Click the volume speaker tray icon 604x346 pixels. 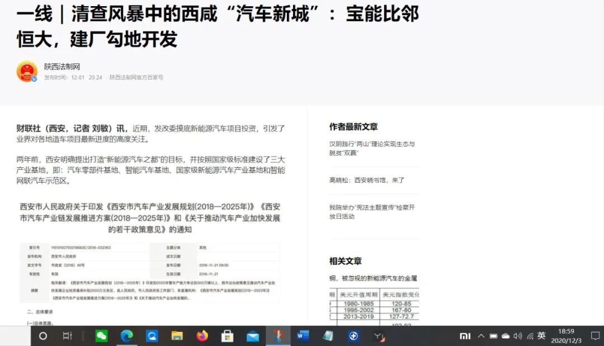click(x=517, y=336)
